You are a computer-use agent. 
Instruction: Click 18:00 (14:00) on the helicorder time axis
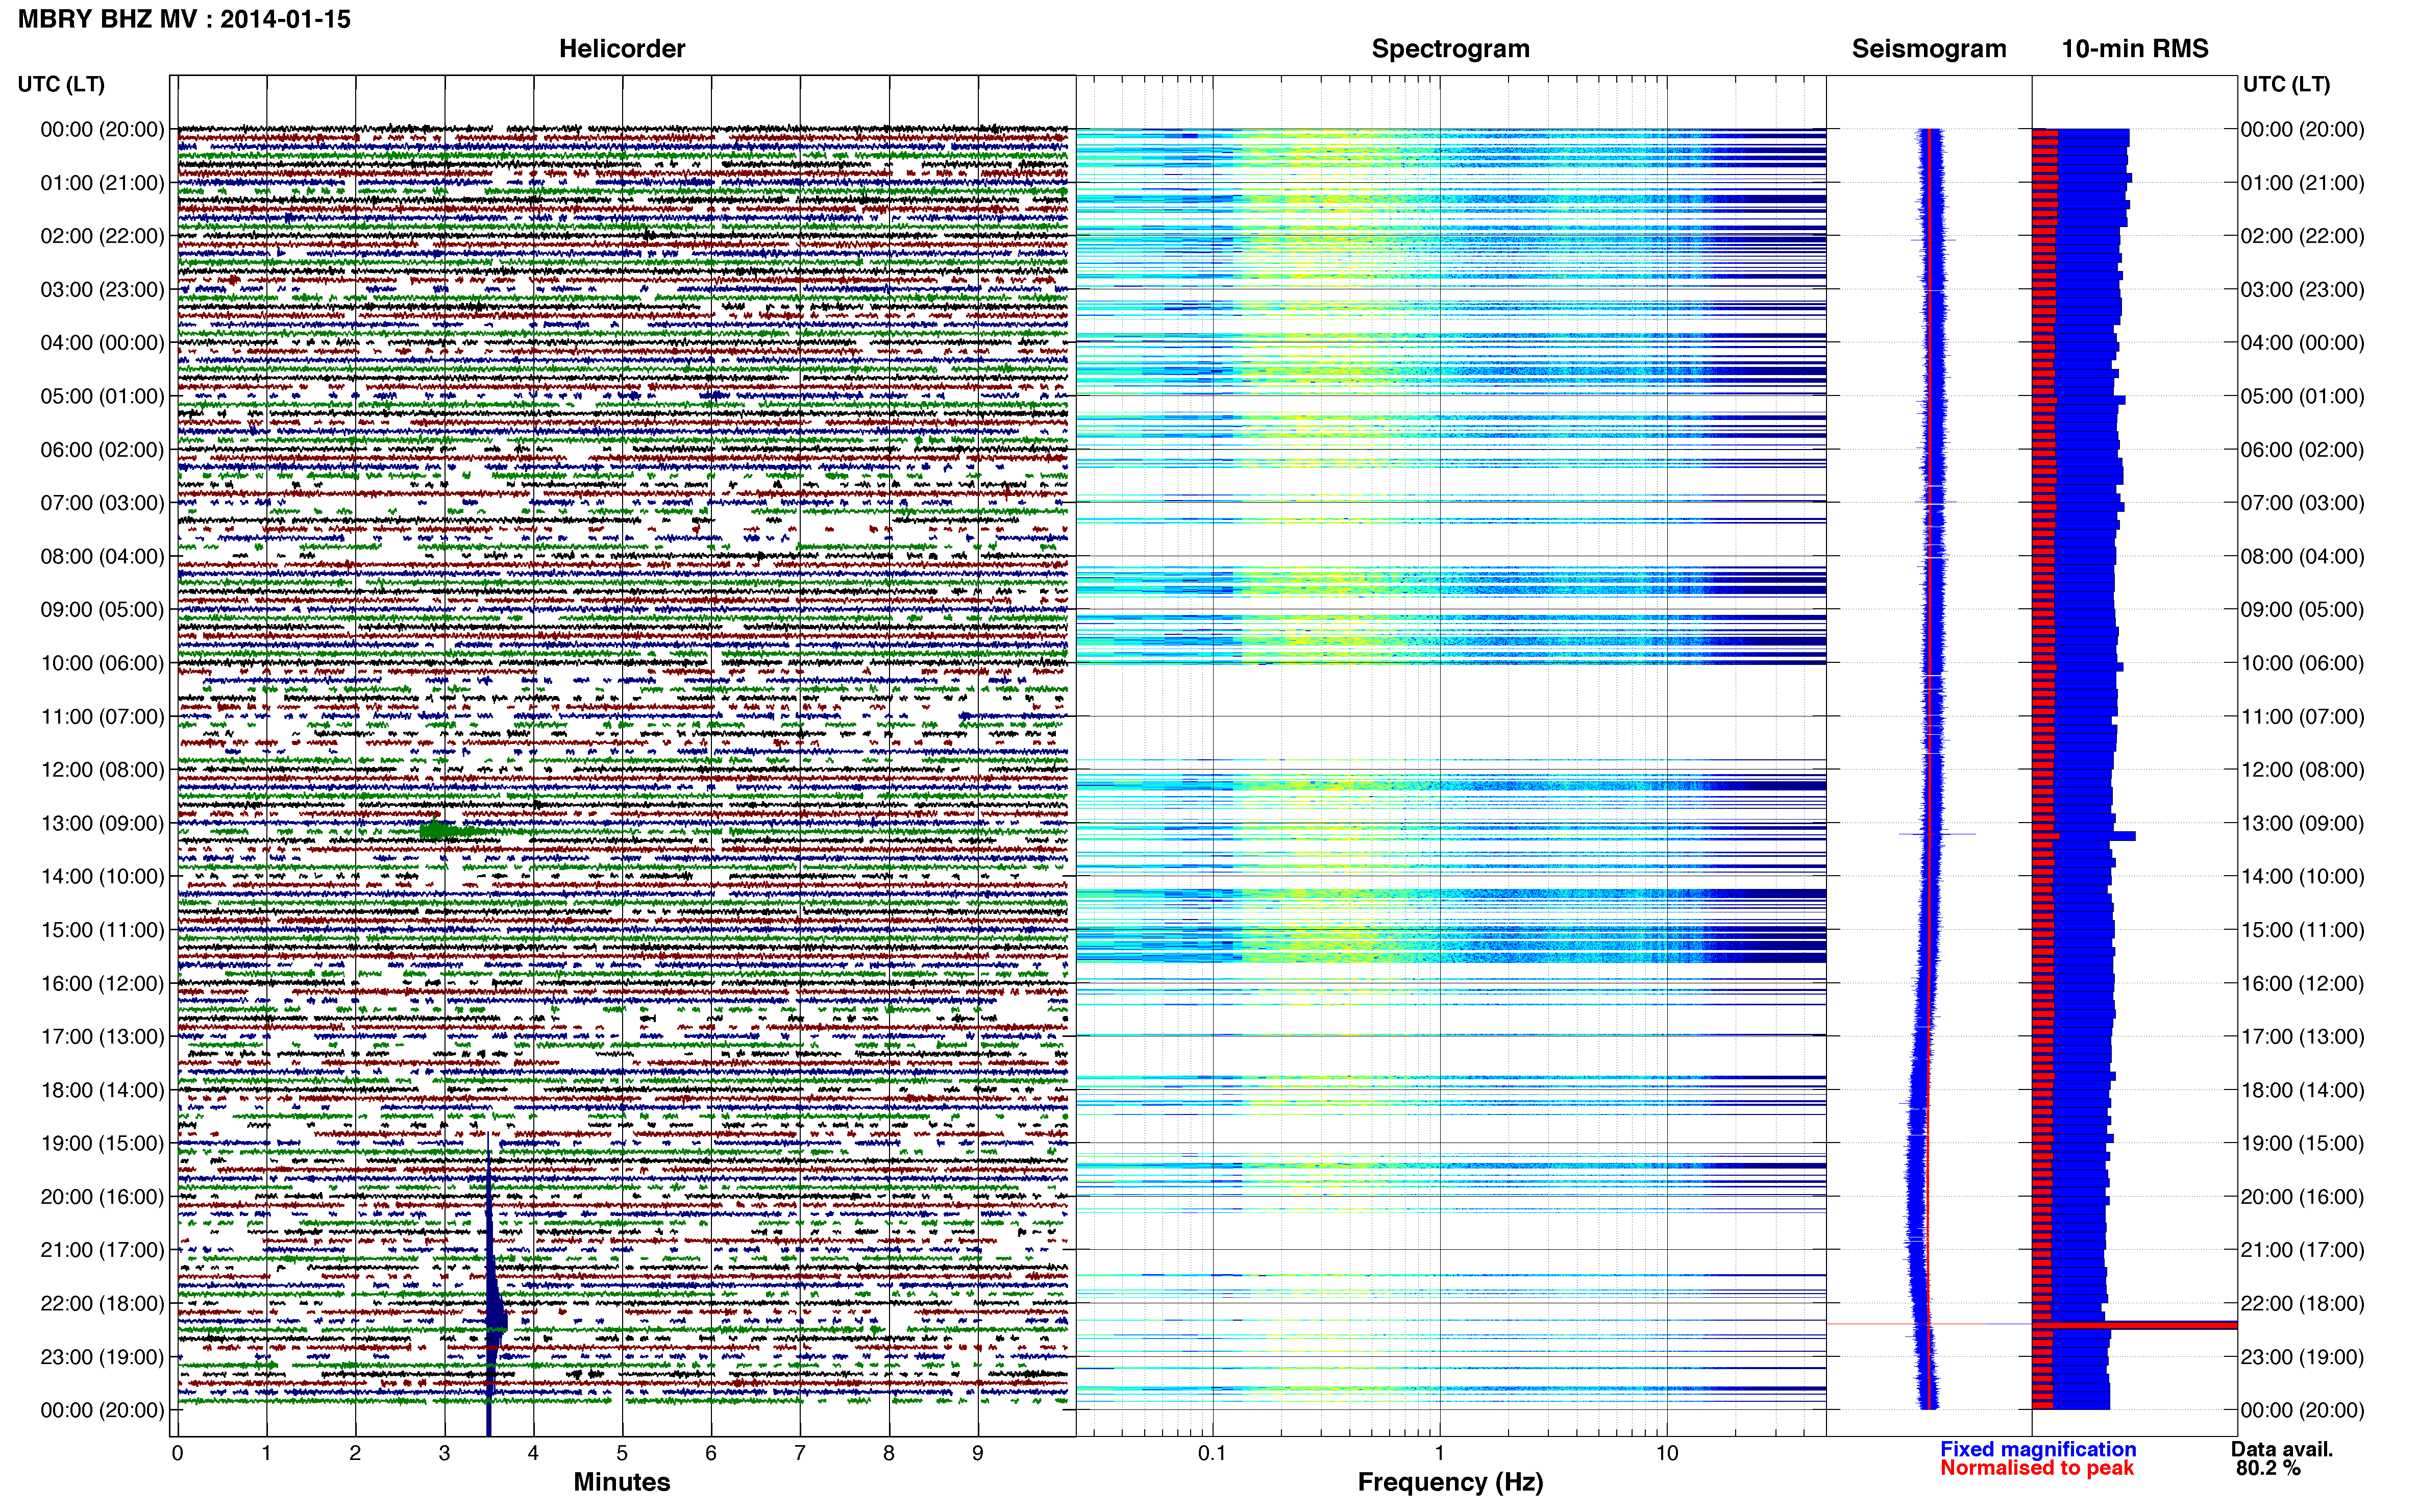pos(102,1090)
